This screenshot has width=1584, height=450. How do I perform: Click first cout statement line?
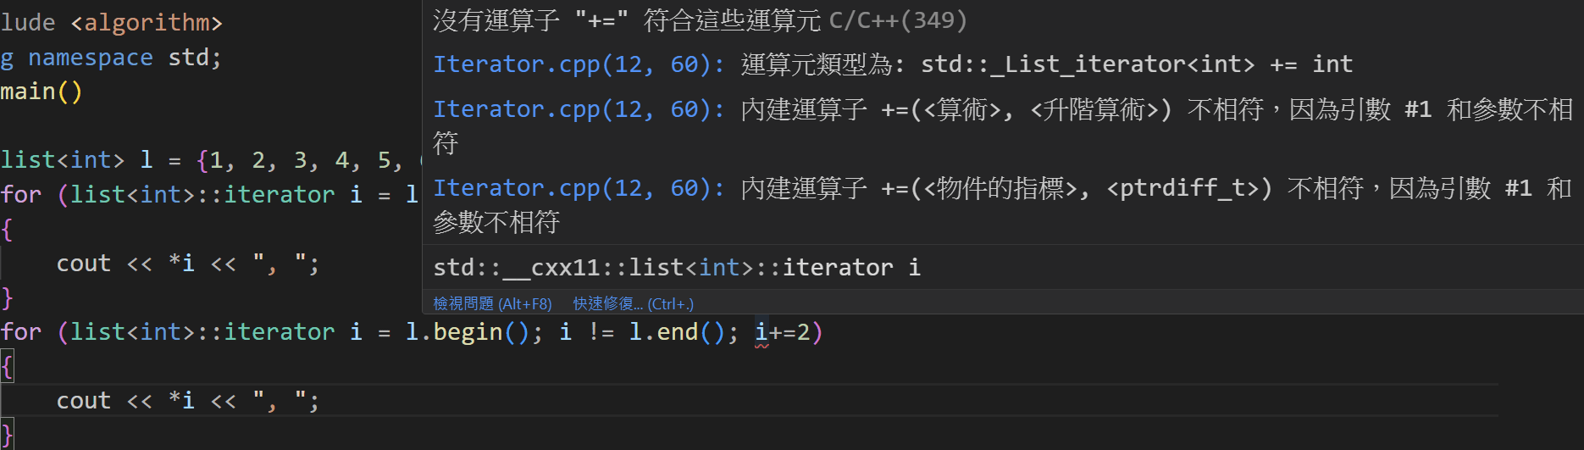(x=188, y=264)
